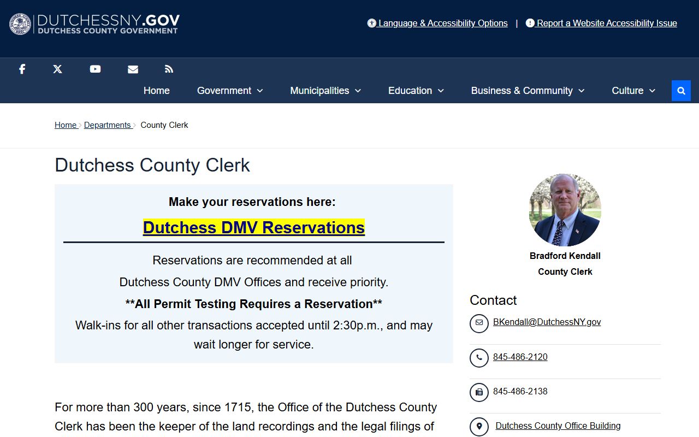Email BKendall@DutchessNY.gov link
The image size is (699, 437).
coord(547,322)
